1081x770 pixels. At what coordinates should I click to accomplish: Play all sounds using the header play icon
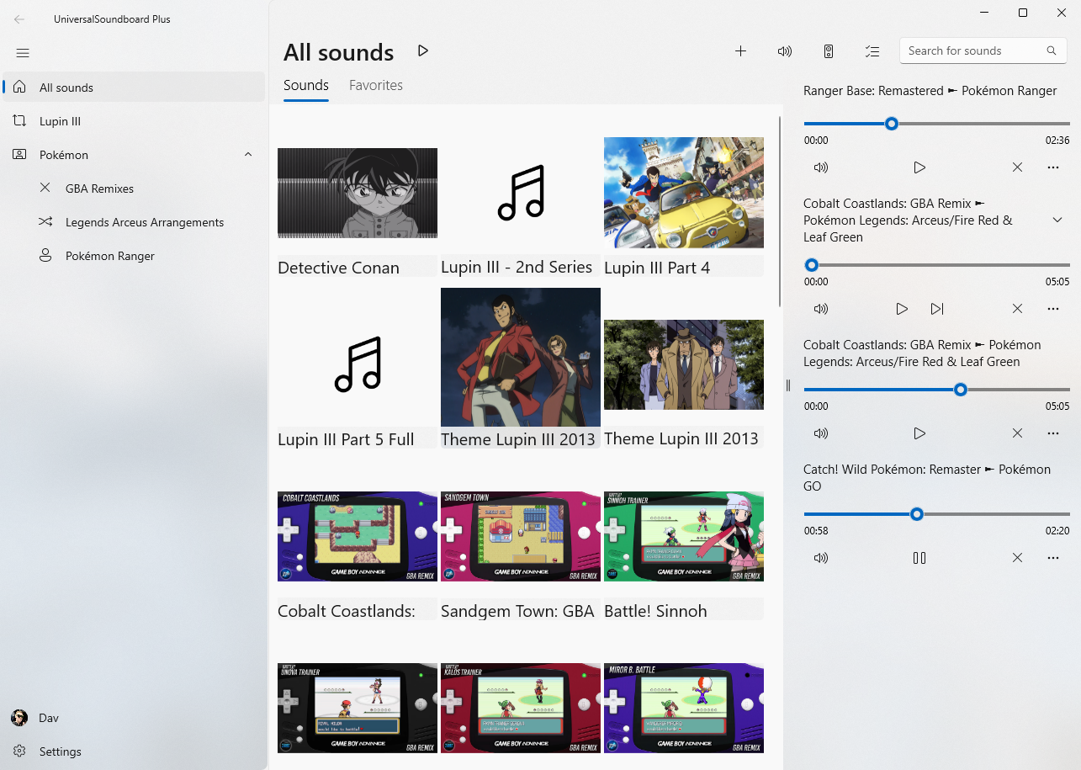pos(423,51)
